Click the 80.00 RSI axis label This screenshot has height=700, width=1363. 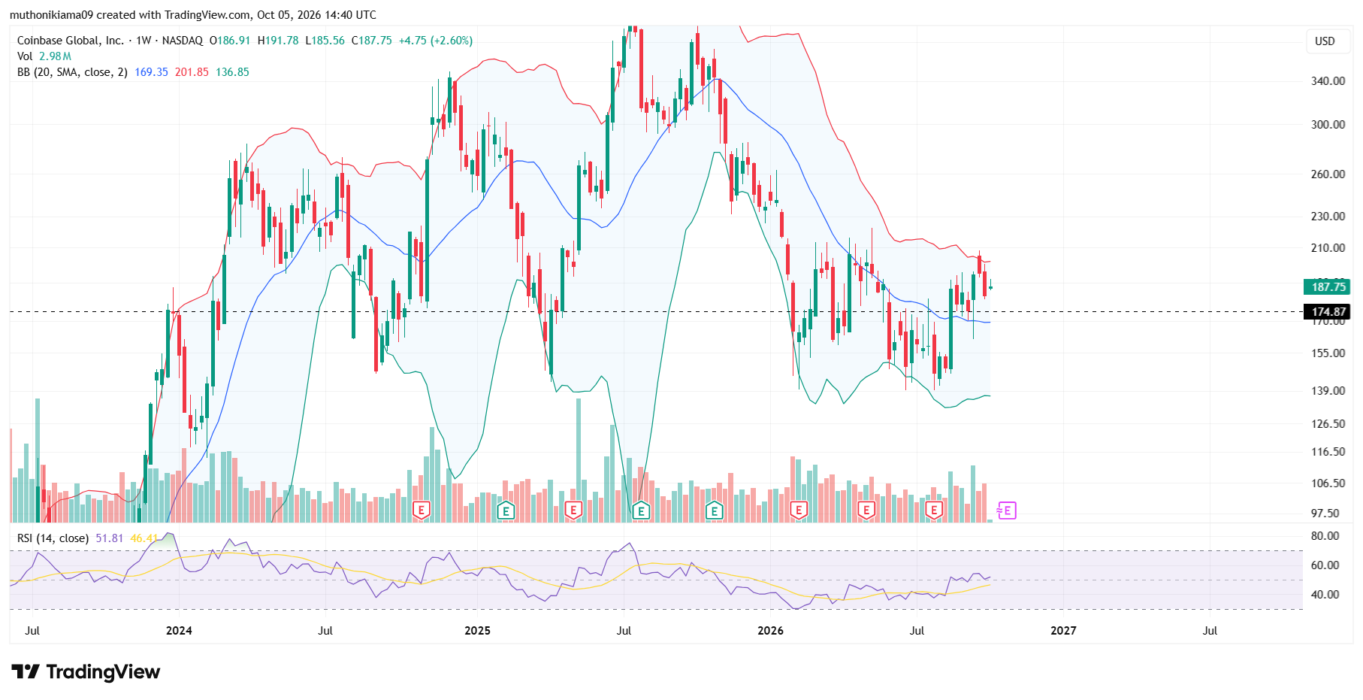1325,536
